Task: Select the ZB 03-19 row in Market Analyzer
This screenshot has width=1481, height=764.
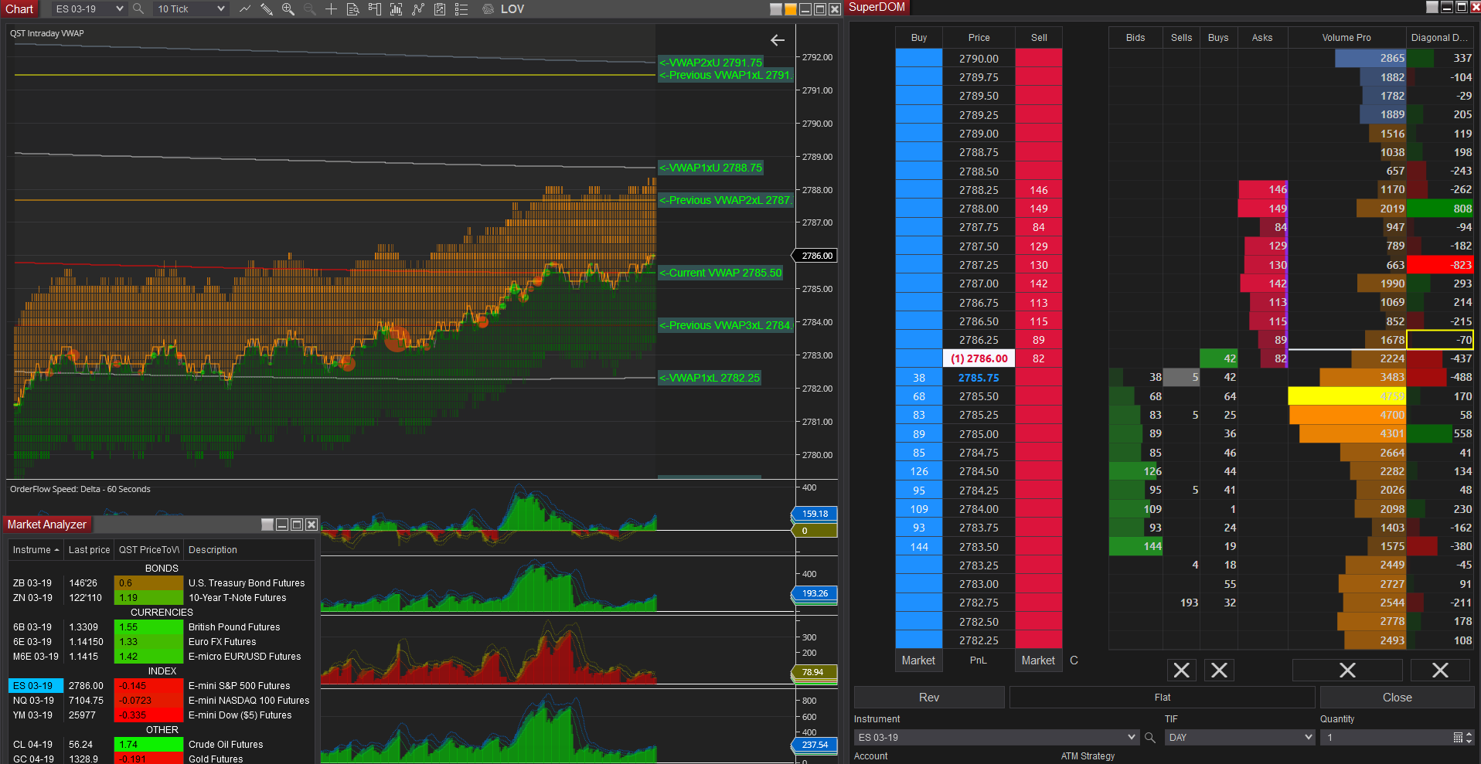Action: click(161, 583)
